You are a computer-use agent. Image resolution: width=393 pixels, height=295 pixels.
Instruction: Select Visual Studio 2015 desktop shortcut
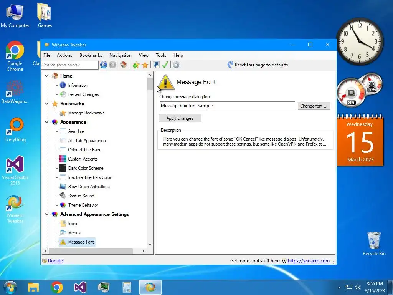point(15,170)
